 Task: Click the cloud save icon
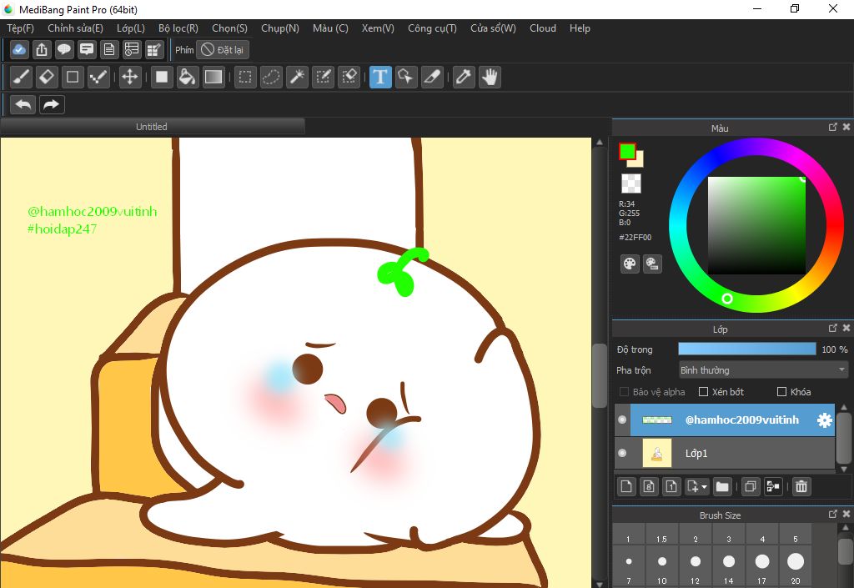19,49
